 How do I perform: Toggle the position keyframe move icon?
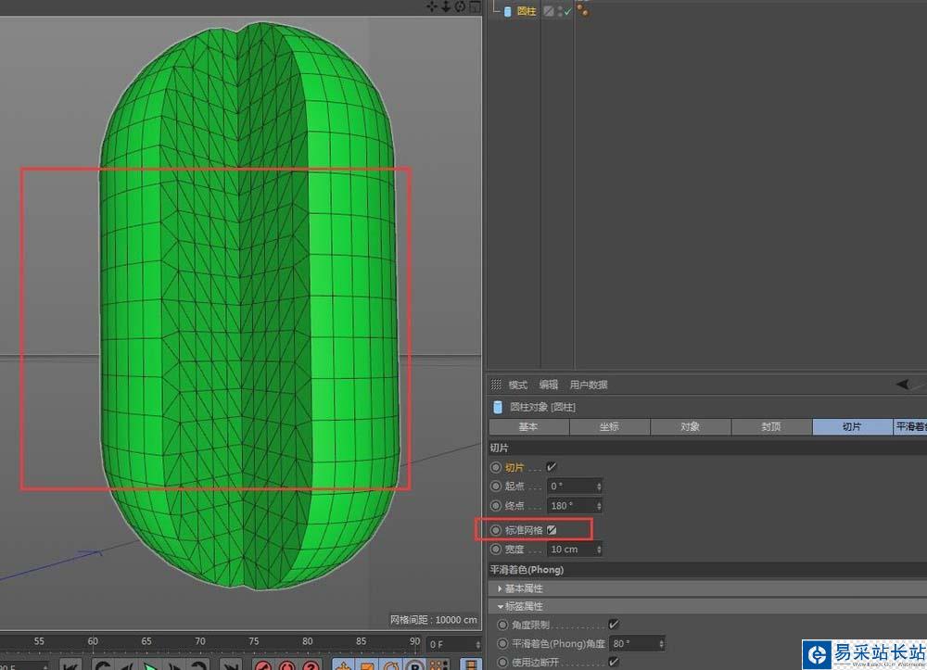(344, 665)
